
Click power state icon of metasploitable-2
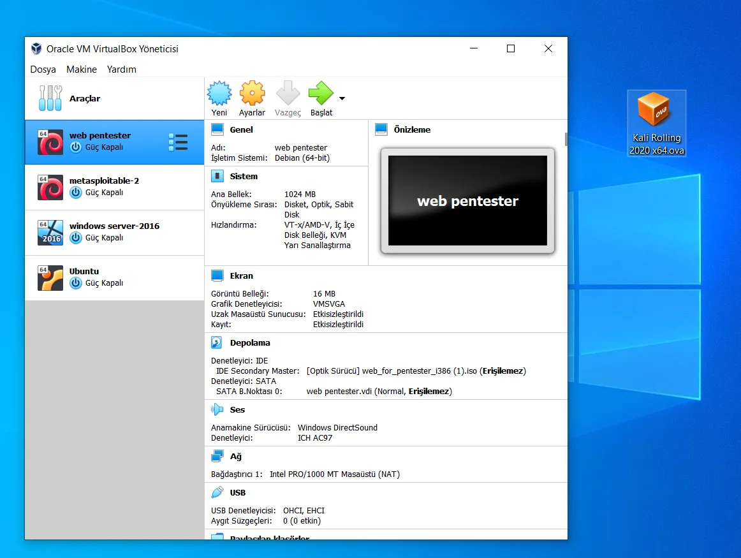[76, 193]
